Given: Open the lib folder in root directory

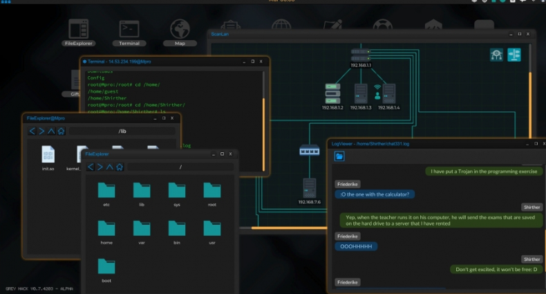Looking at the screenshot, I should (x=142, y=194).
